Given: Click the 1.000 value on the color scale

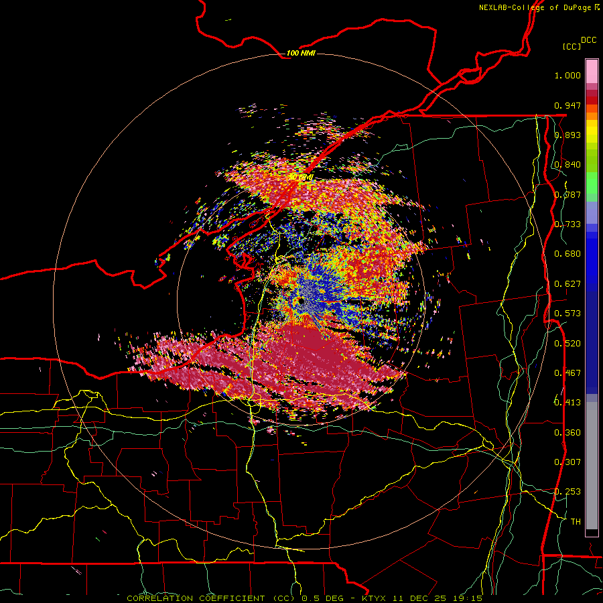Looking at the screenshot, I should [x=567, y=75].
